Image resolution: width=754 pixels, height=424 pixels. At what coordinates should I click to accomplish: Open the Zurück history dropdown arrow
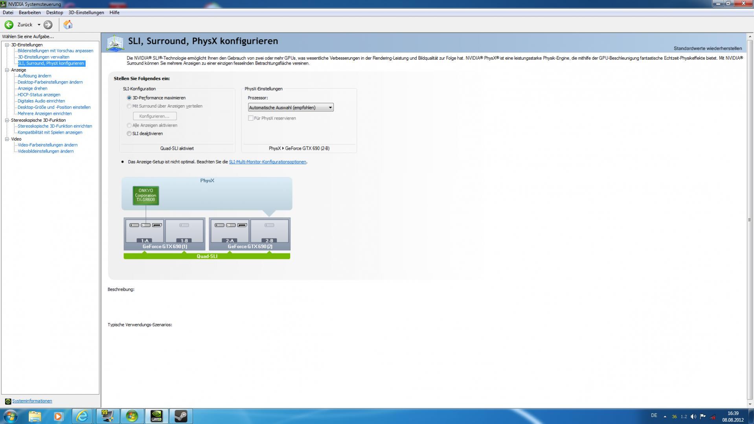coord(39,25)
